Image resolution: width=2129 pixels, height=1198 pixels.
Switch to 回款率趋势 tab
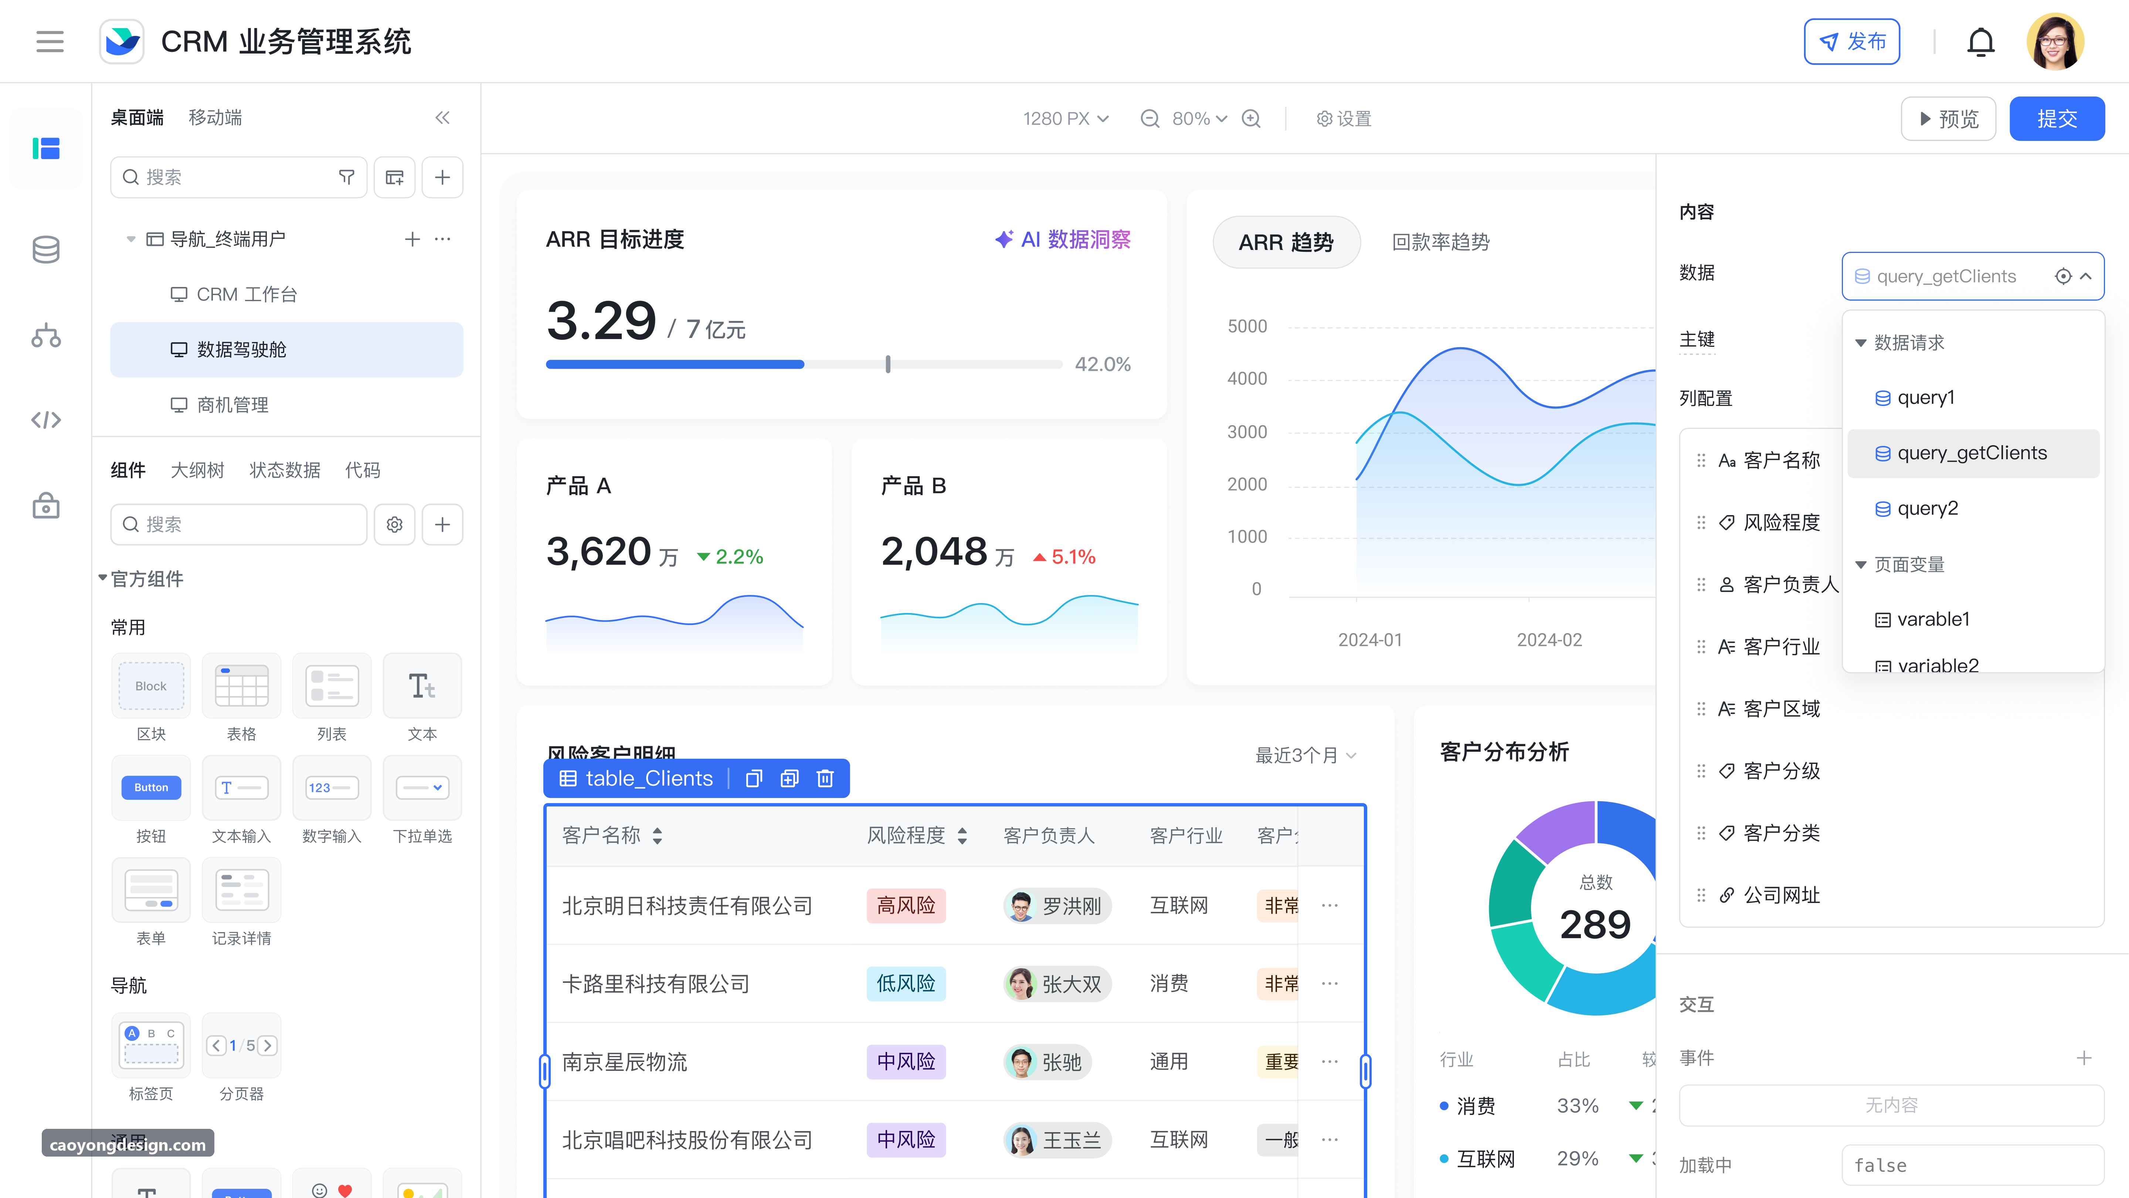click(x=1440, y=242)
